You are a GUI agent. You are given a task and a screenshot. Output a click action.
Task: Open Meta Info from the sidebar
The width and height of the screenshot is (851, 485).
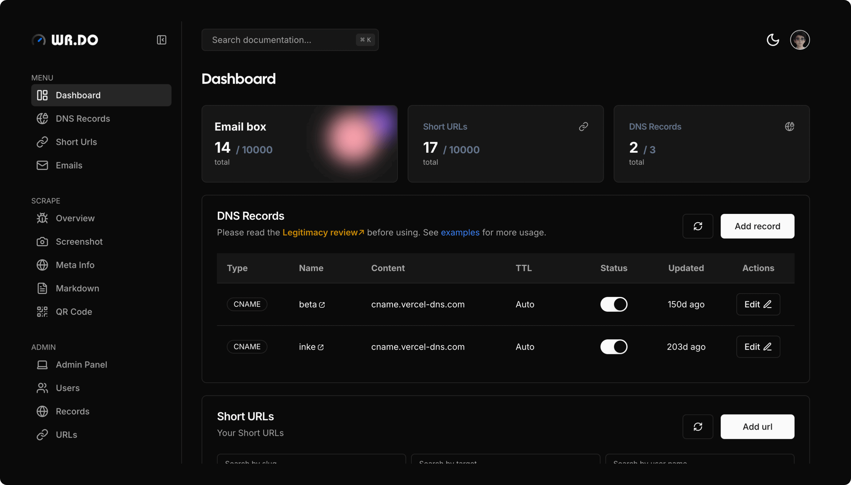coord(75,265)
